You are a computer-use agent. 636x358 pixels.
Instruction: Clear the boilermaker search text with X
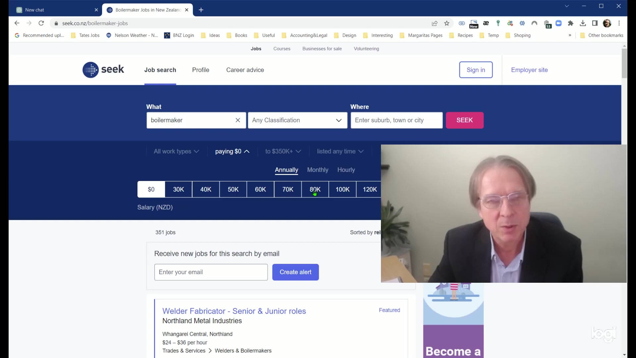pos(238,120)
